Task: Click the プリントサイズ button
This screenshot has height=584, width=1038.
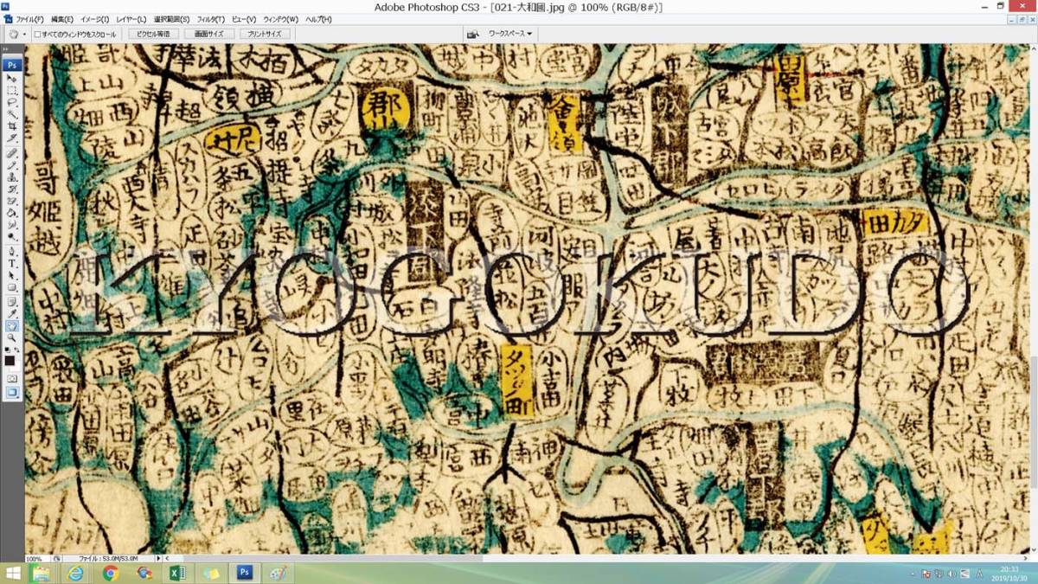Action: point(264,34)
